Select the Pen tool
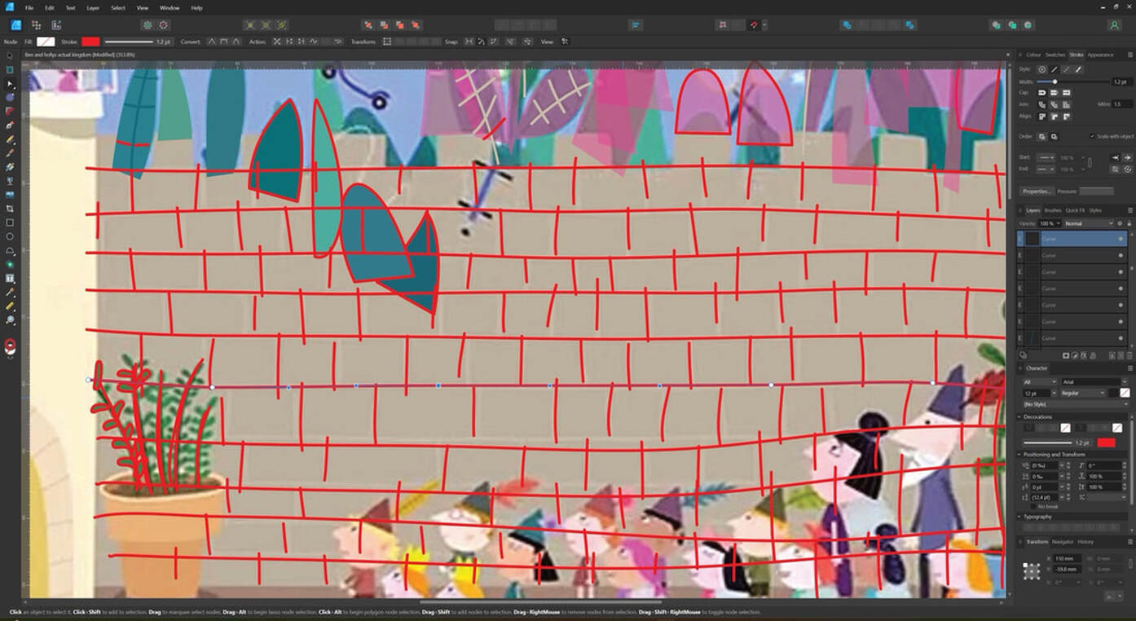1136x621 pixels. tap(10, 126)
